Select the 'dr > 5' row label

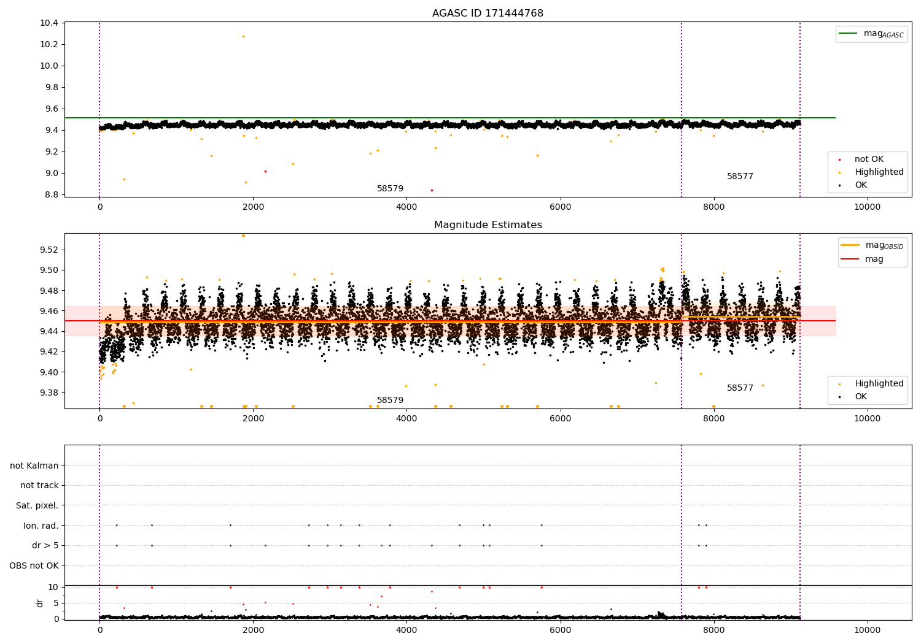(45, 545)
